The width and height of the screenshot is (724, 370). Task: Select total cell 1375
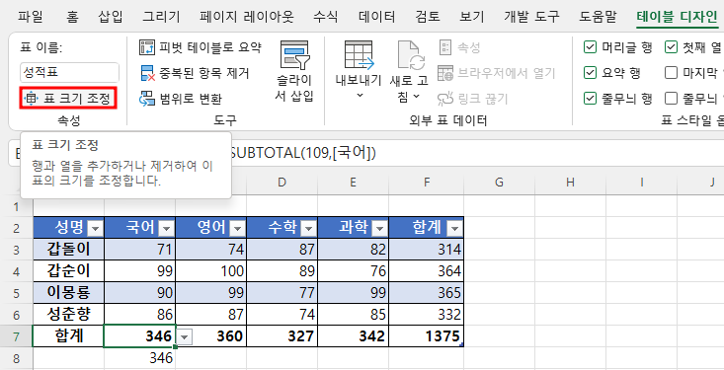coord(426,336)
